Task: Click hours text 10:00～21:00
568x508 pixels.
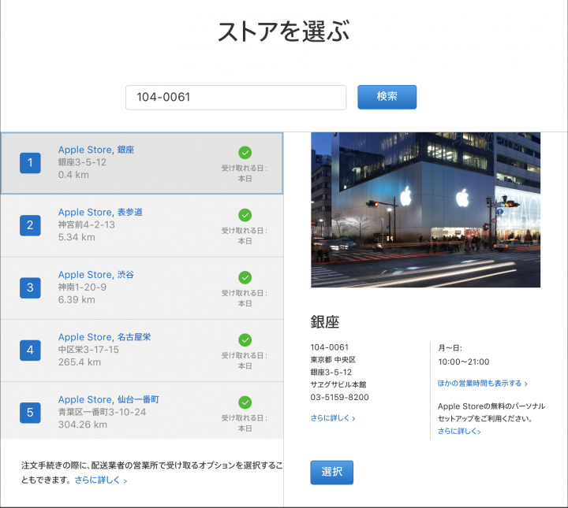Action: pyautogui.click(x=463, y=362)
